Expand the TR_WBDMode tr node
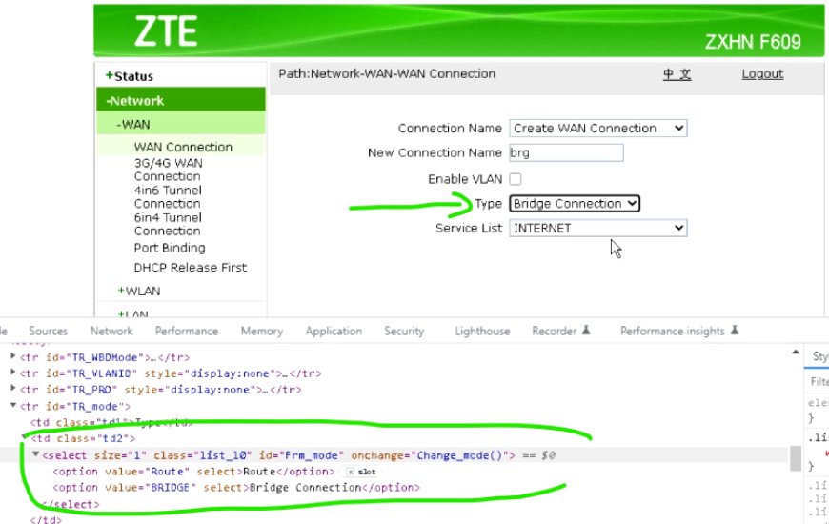The width and height of the screenshot is (829, 524). point(13,357)
